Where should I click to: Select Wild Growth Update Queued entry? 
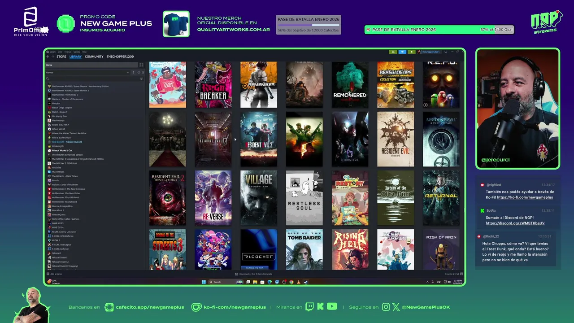pos(67,142)
